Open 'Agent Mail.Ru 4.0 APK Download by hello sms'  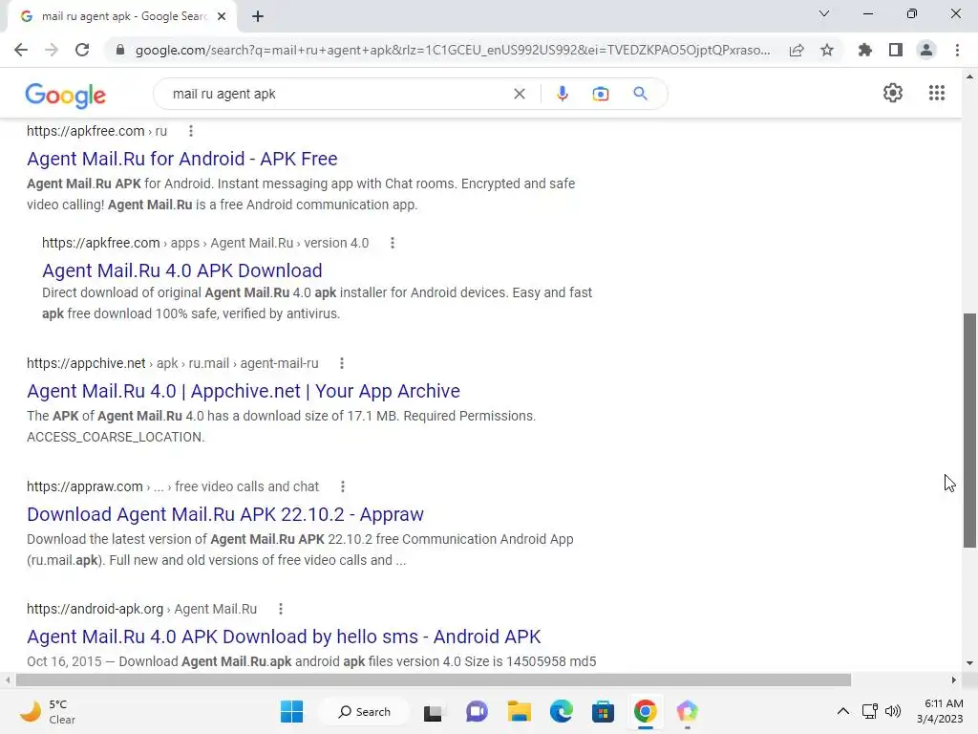[x=284, y=637]
